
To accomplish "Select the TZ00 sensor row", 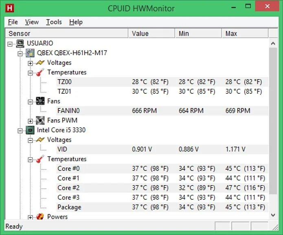I will 162,82.
